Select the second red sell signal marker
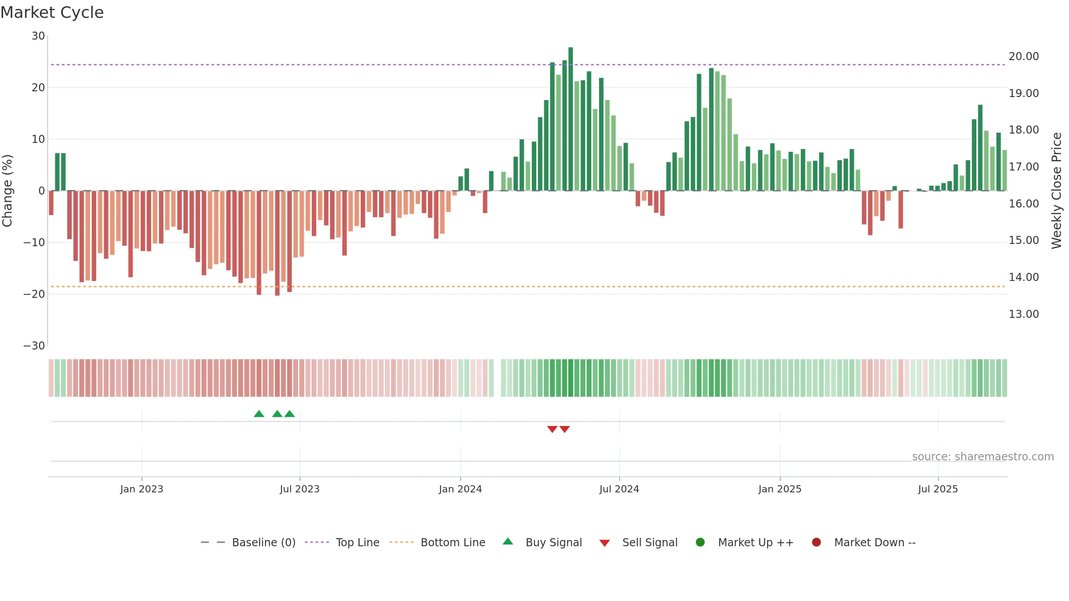Image resolution: width=1069 pixels, height=601 pixels. (x=565, y=429)
